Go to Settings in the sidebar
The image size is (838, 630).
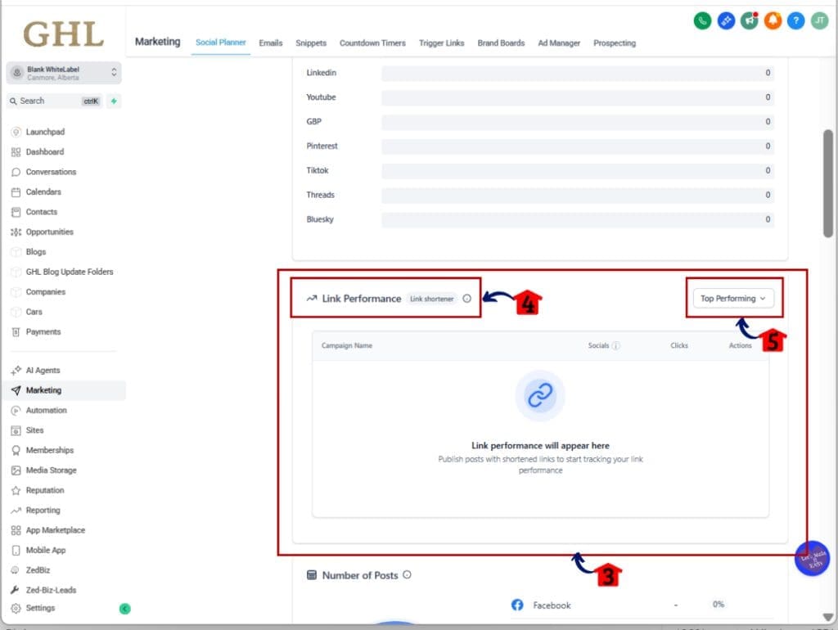[x=40, y=608]
